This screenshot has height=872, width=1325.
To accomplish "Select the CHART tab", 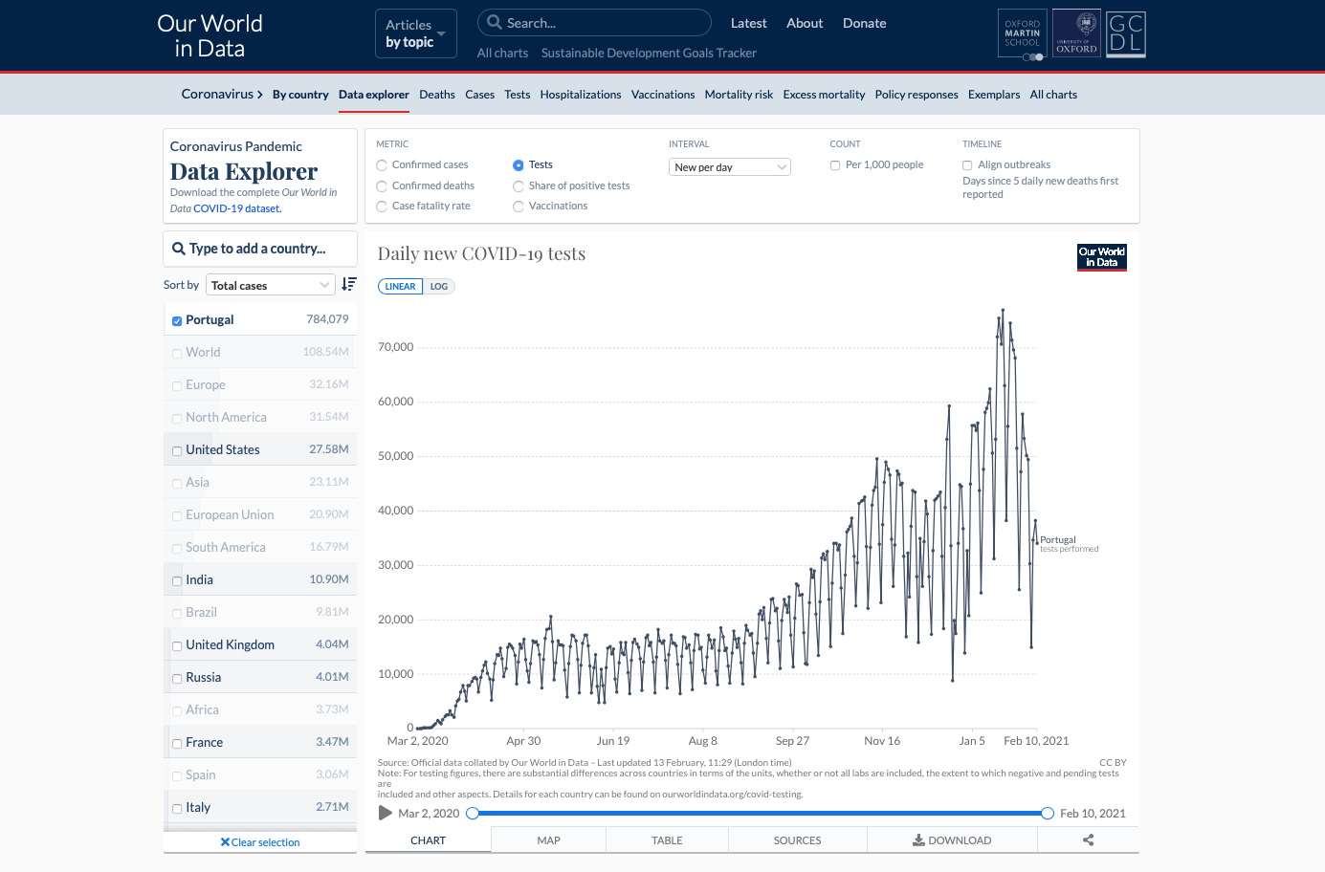I will [429, 840].
